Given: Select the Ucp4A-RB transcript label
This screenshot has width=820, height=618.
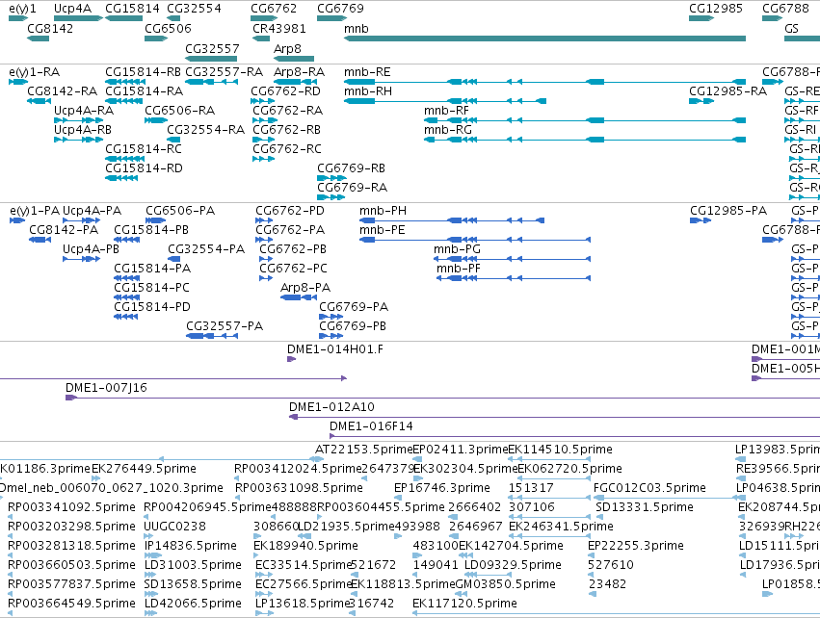Looking at the screenshot, I should click(x=83, y=130).
